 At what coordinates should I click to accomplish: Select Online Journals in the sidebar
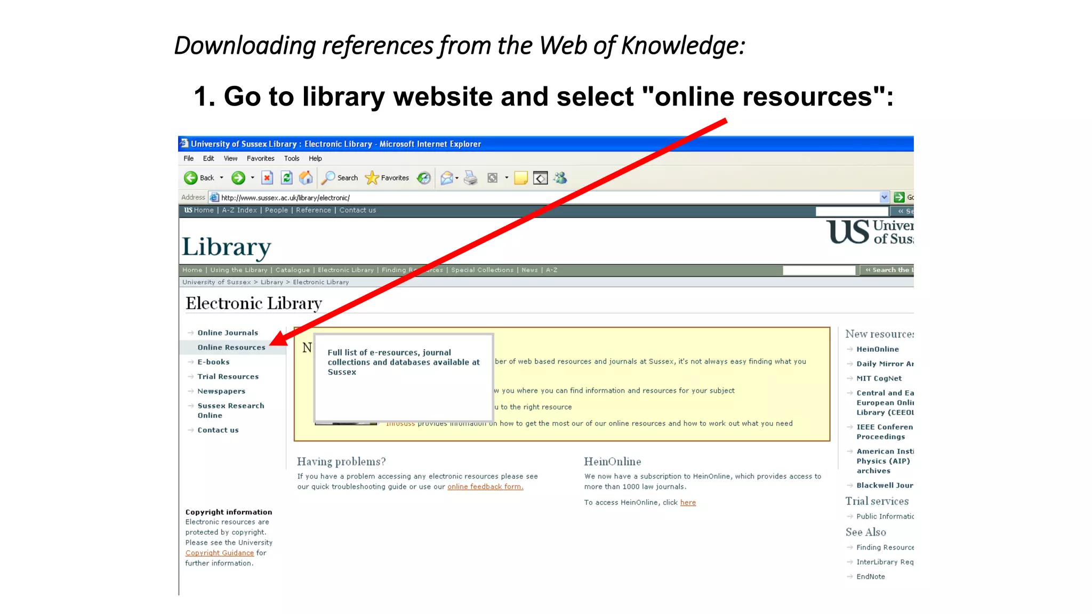click(x=228, y=333)
